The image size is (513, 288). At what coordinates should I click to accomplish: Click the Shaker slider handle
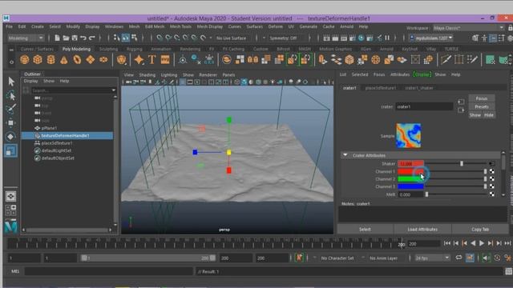462,163
